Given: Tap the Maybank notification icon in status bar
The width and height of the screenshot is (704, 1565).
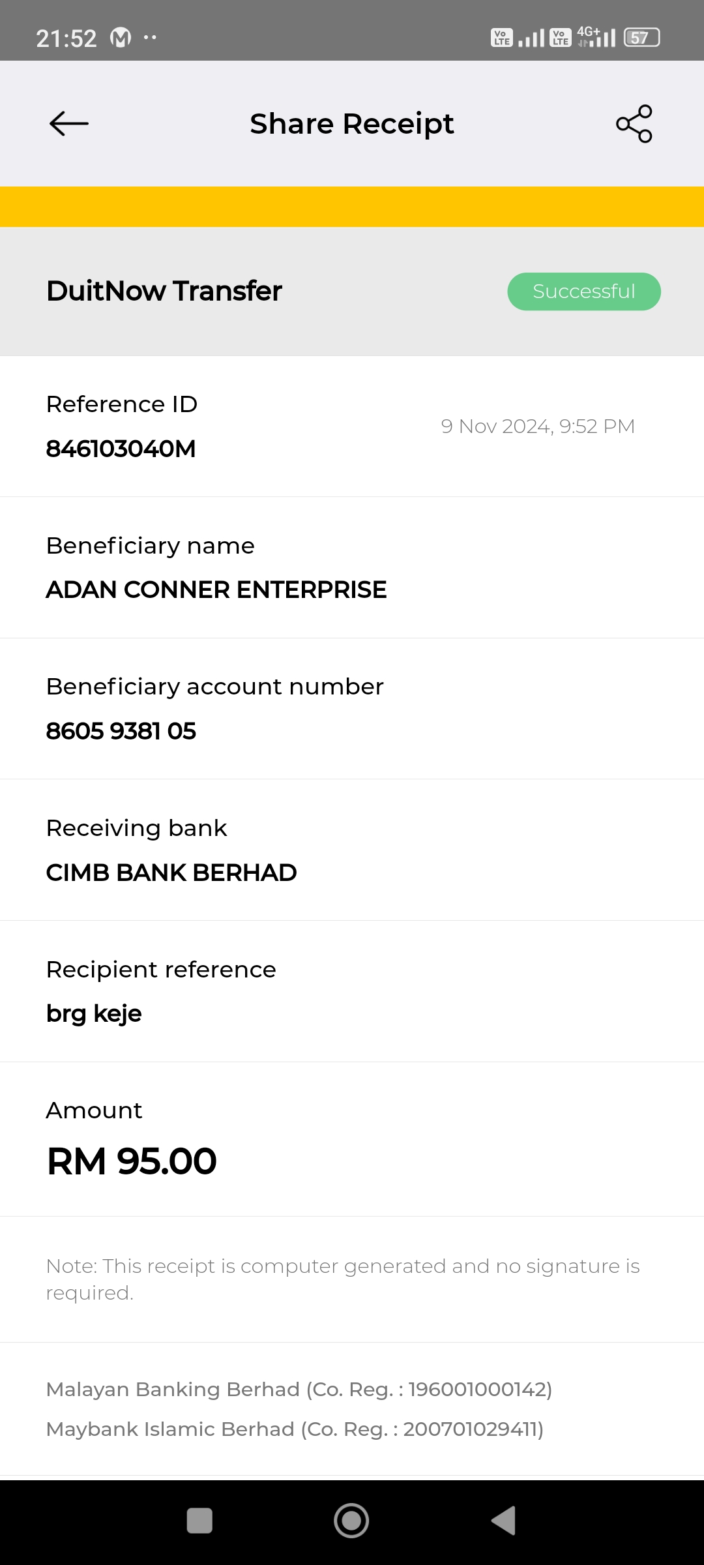Looking at the screenshot, I should 121,38.
